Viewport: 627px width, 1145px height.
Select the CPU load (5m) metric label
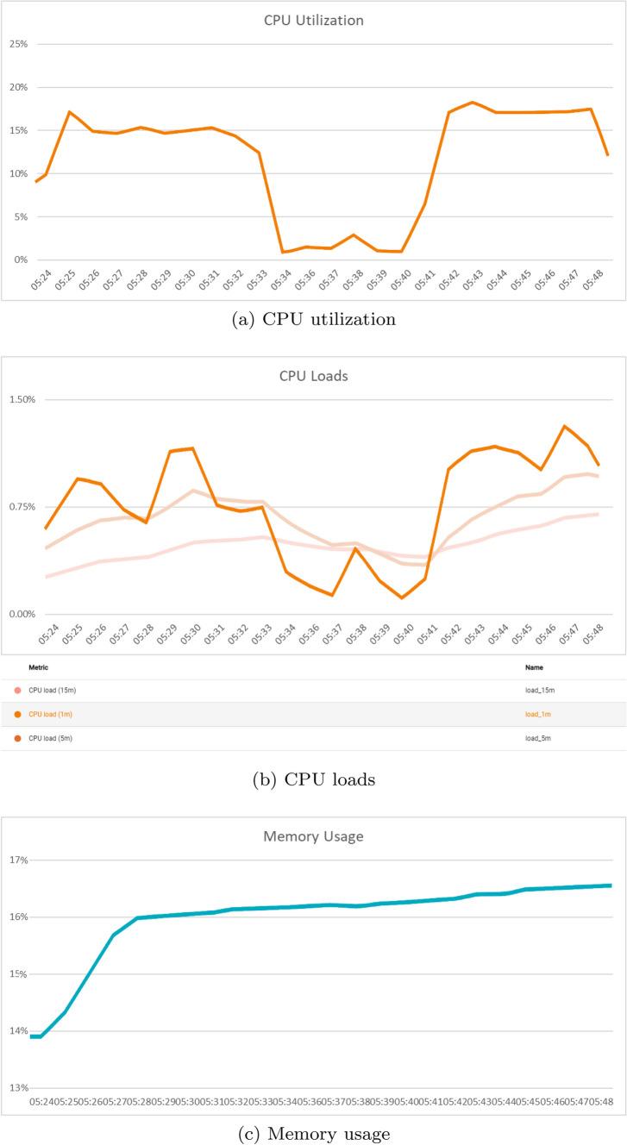point(45,738)
